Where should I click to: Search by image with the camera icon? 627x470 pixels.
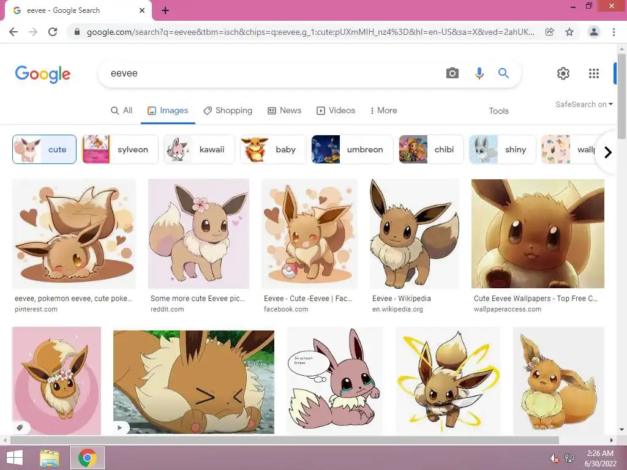coord(452,73)
